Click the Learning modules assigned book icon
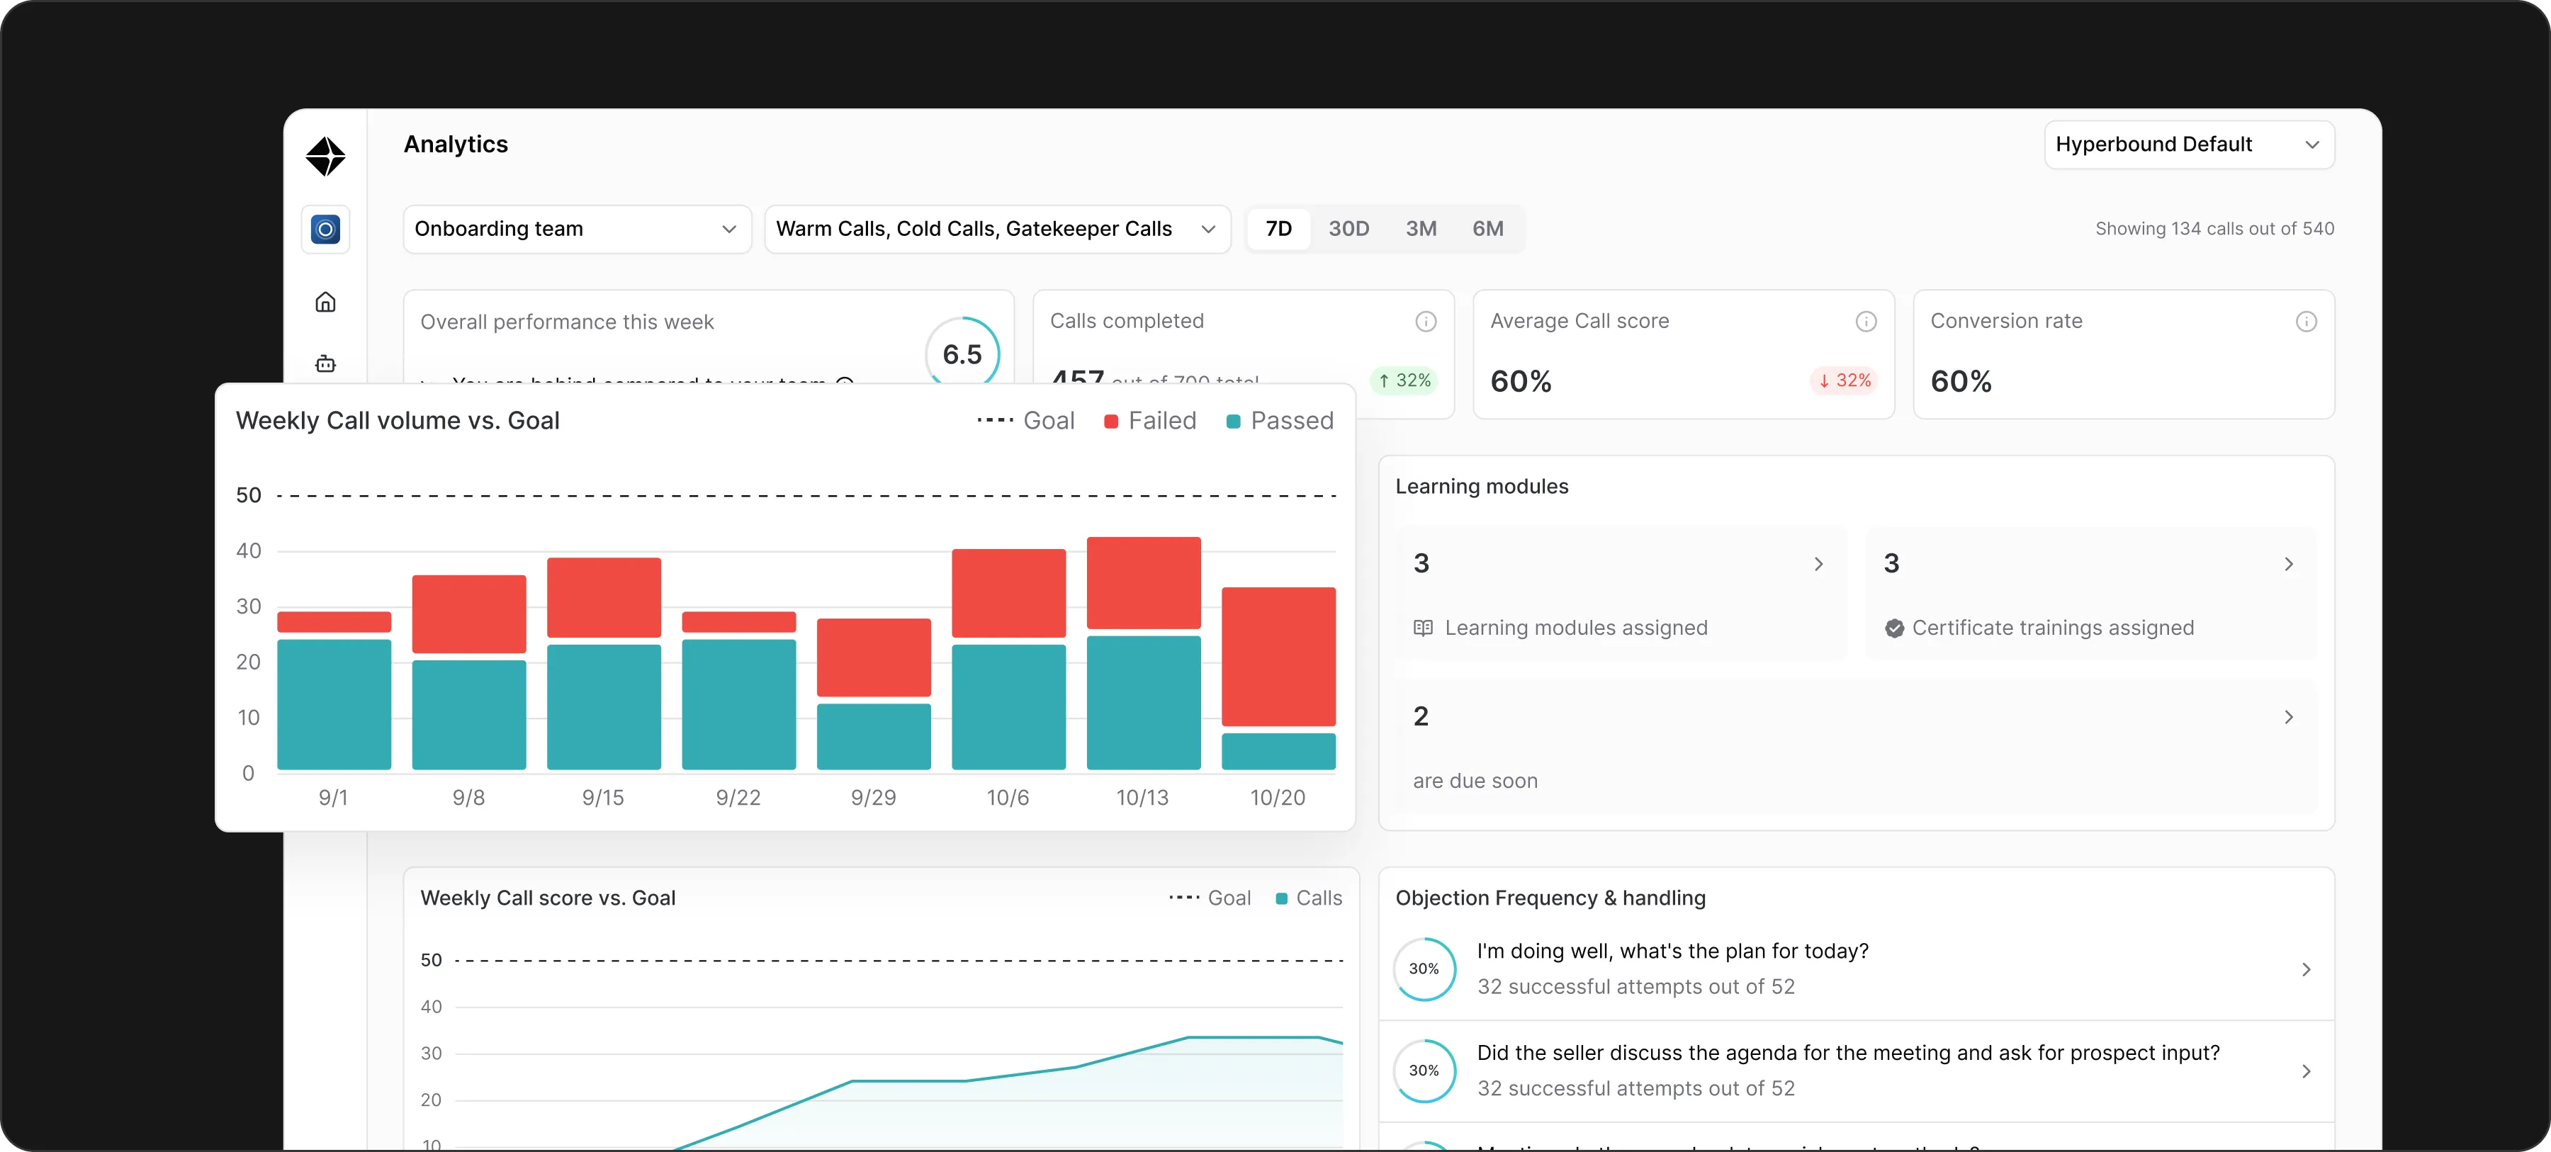Image resolution: width=2551 pixels, height=1152 pixels. pos(1423,628)
